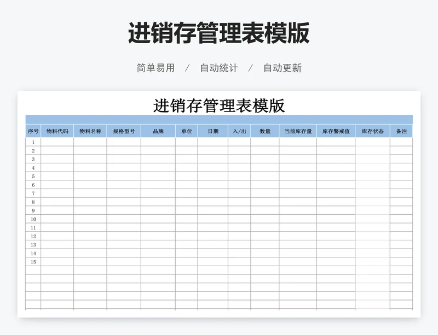The width and height of the screenshot is (438, 335).
Task: Click row number 2 cell
Action: (x=33, y=151)
